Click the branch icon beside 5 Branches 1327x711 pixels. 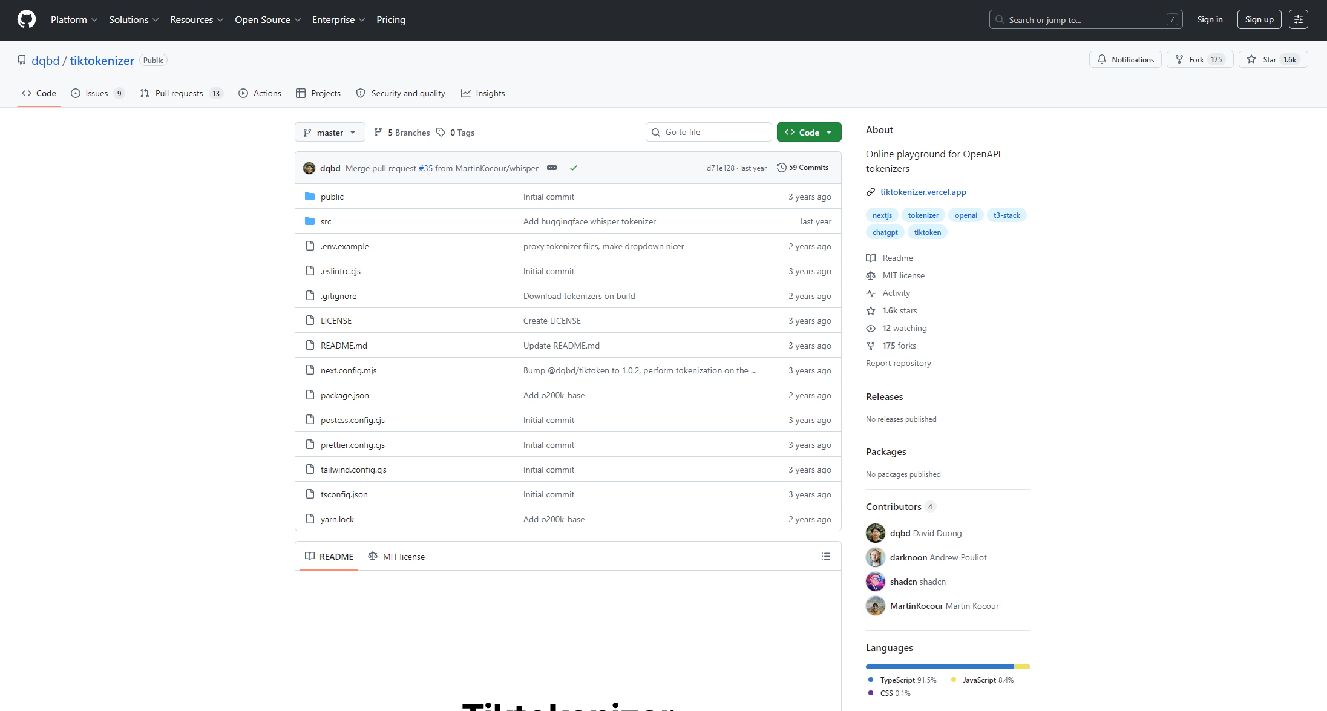(x=378, y=132)
